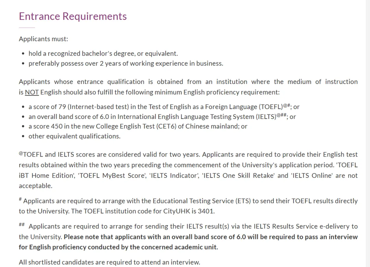Screen dimensions: 370x267
Task: Select the 2 years working experience bullet
Action: click(126, 63)
